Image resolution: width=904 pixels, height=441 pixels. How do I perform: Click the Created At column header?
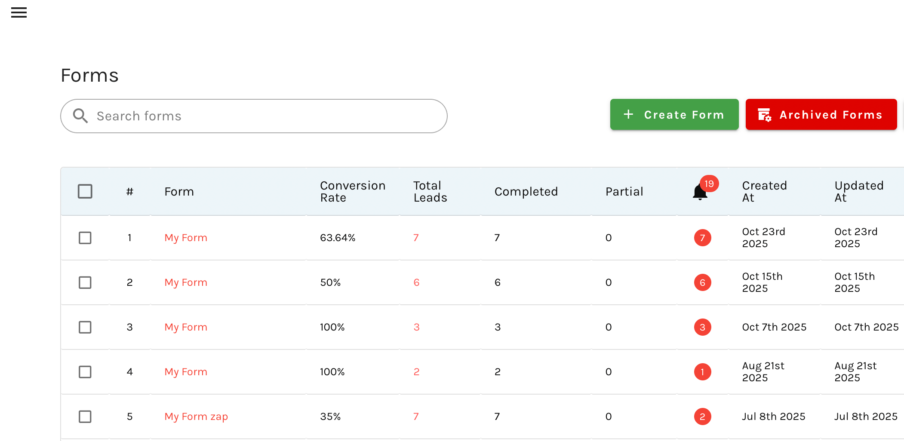tap(764, 192)
